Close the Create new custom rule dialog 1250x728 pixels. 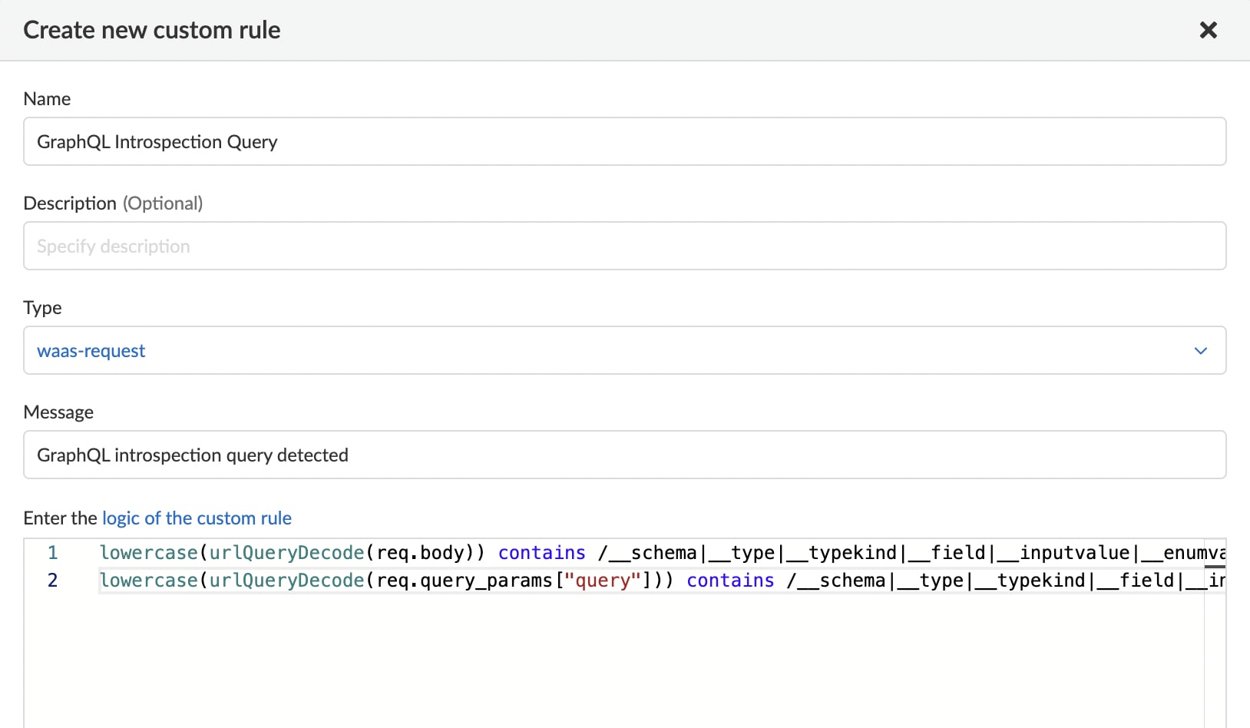click(1208, 30)
